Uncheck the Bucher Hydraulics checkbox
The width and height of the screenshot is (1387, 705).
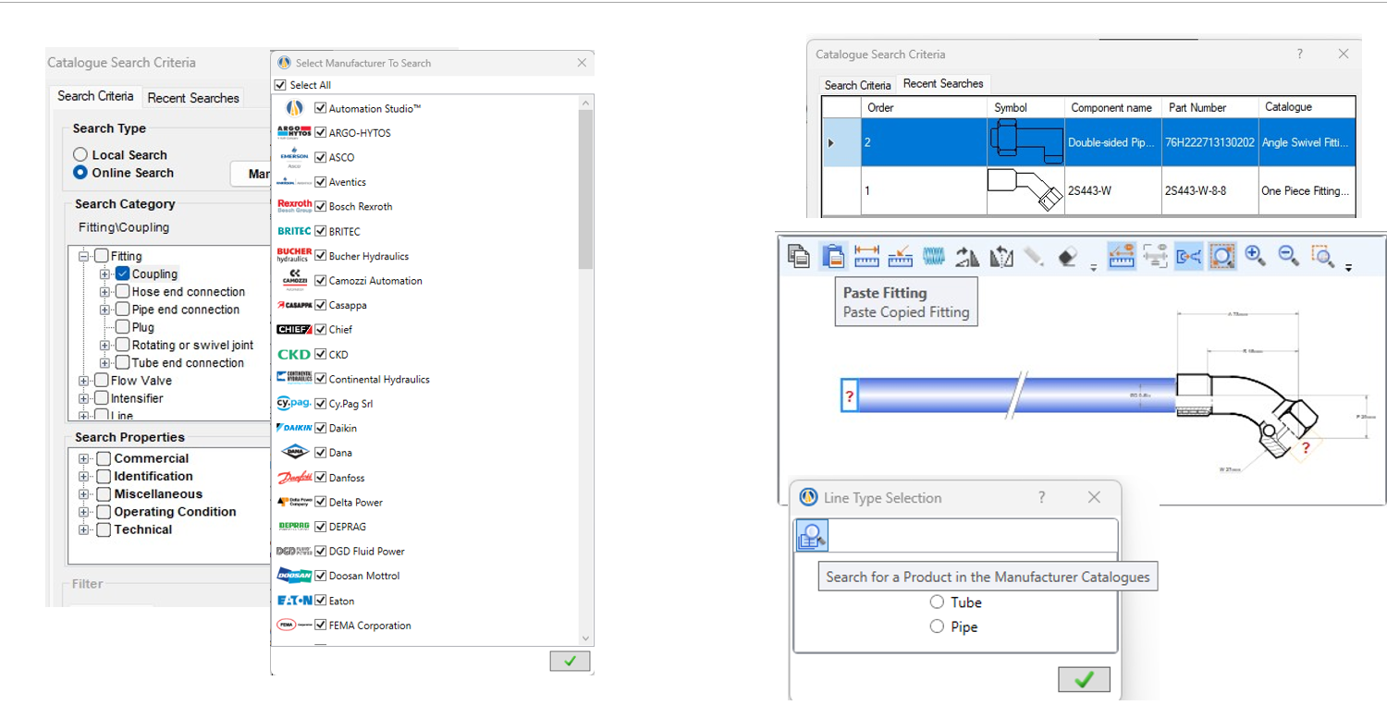321,256
